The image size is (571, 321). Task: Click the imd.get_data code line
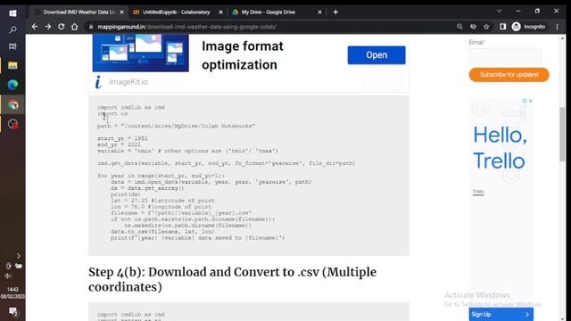pyautogui.click(x=226, y=163)
